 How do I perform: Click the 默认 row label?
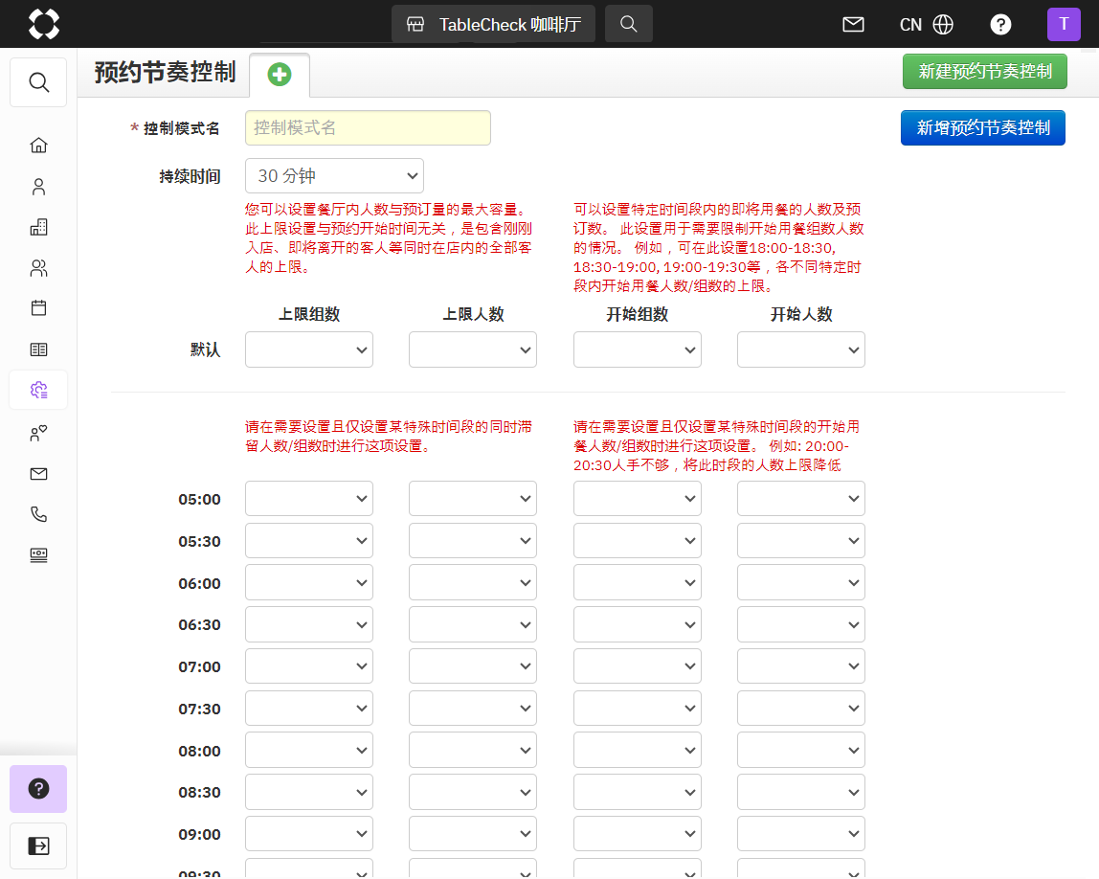coord(206,349)
